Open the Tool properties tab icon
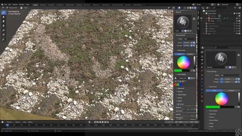Screen dimensions: 242x136 (x=202, y=52)
